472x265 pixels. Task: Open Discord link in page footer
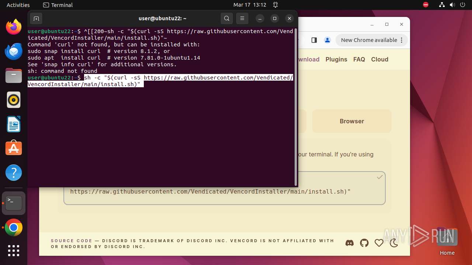[x=349, y=243]
